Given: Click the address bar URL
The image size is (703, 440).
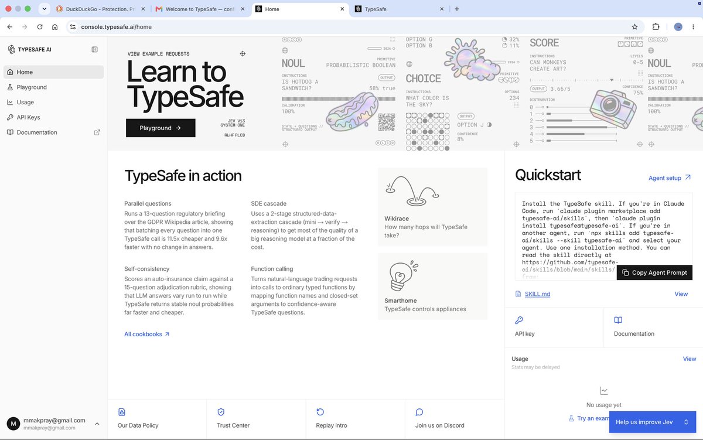Looking at the screenshot, I should click(116, 26).
